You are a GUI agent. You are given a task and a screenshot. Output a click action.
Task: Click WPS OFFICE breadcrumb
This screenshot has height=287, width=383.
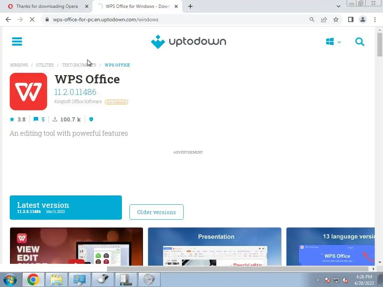click(x=117, y=65)
